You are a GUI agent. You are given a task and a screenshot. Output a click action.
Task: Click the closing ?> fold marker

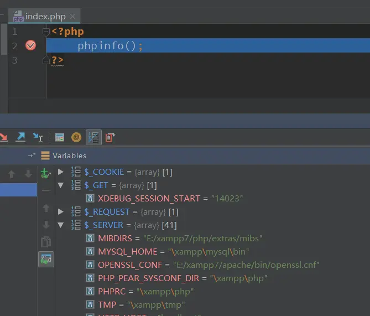46,60
